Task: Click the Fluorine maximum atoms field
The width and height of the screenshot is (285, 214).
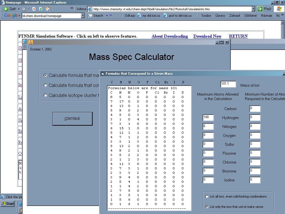Action: click(x=208, y=153)
